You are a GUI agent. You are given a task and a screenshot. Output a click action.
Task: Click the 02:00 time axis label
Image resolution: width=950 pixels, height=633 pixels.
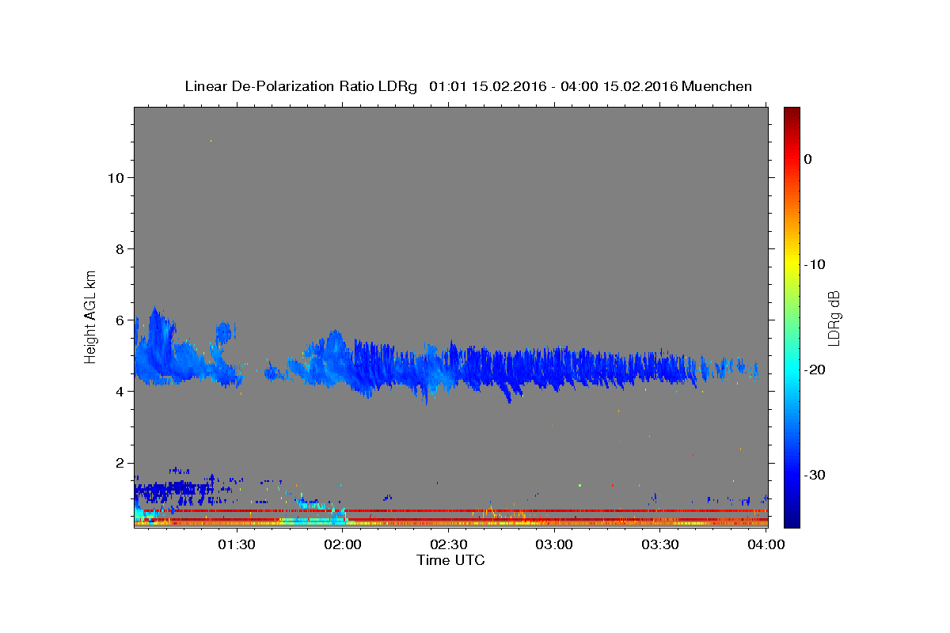pos(343,544)
